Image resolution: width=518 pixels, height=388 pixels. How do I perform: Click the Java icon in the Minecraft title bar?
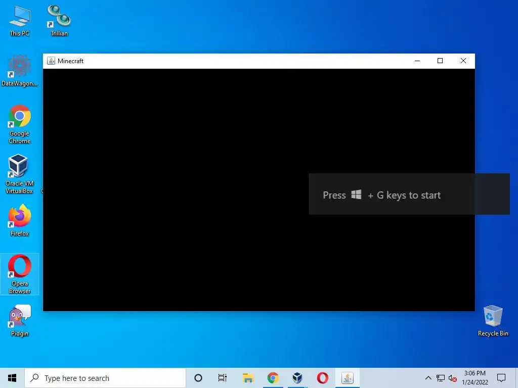click(51, 61)
